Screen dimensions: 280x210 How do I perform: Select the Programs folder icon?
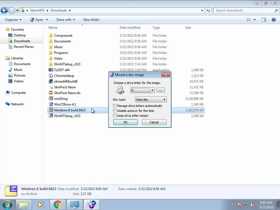(51, 52)
